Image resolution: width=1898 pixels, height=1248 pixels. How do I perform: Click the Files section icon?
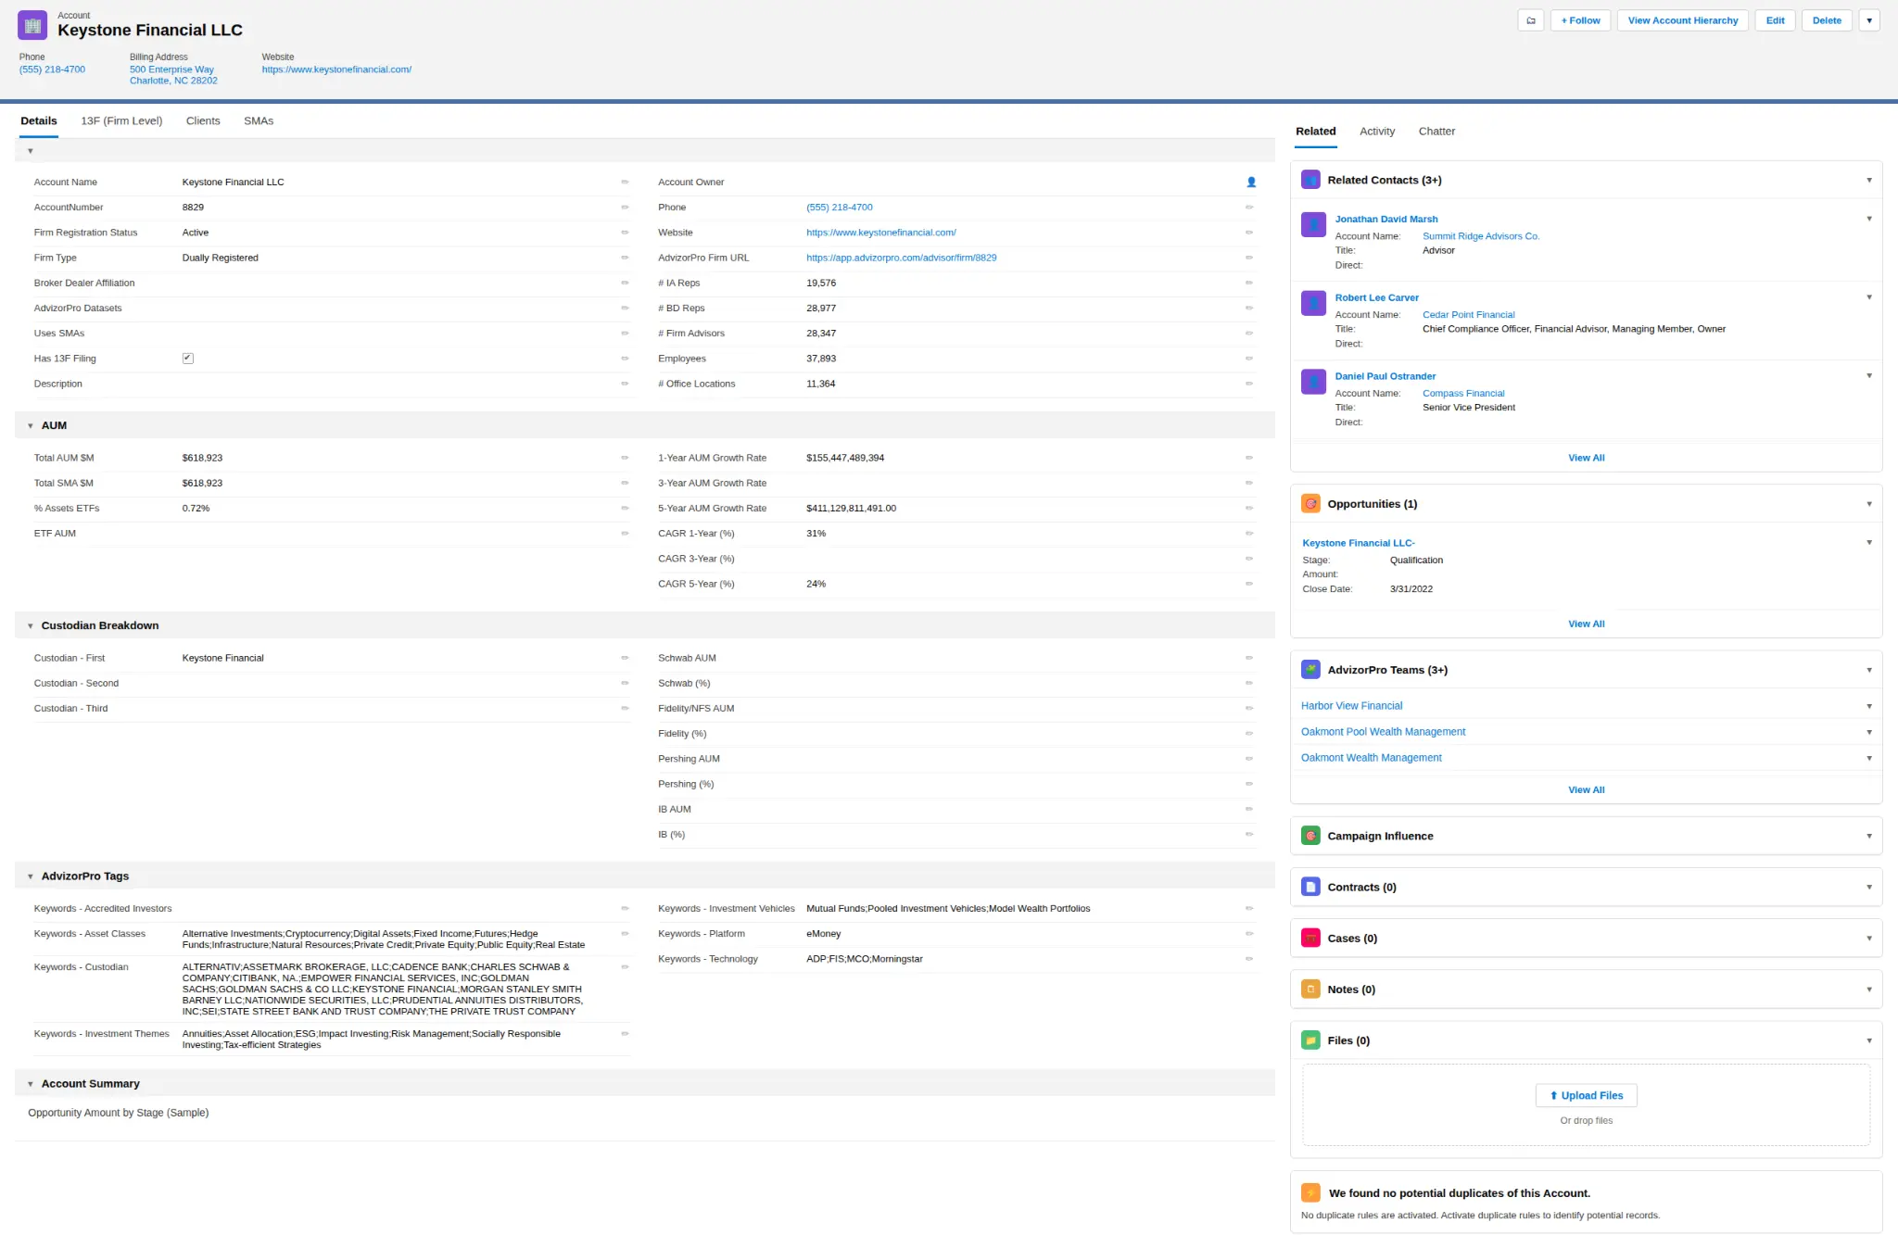coord(1310,1040)
